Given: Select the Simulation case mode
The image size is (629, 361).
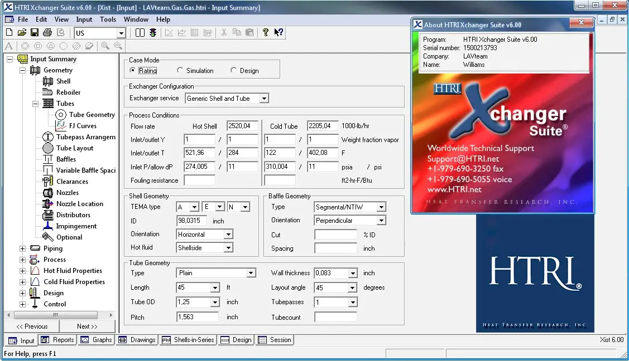Looking at the screenshot, I should tap(180, 70).
